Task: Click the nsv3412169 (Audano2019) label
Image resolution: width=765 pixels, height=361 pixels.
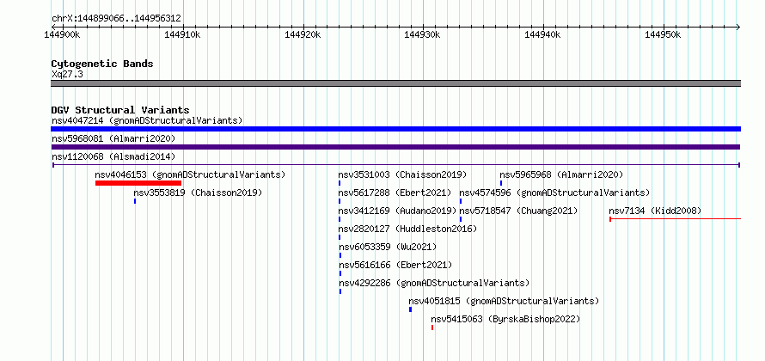Action: [397, 211]
